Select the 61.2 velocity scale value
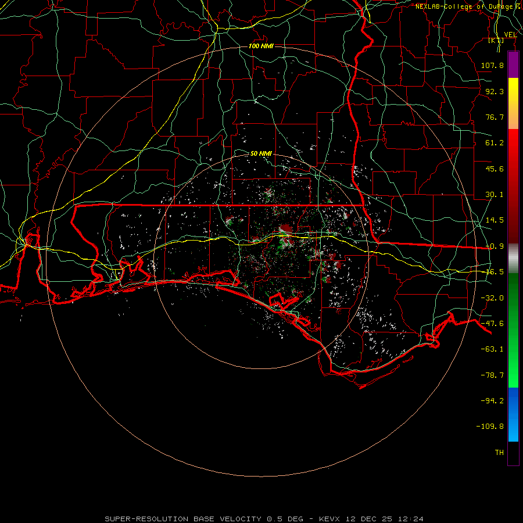The image size is (523, 523). coord(495,143)
